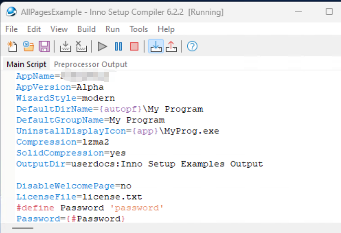The image size is (341, 233).
Task: Click the UninstallDisplayIcon line
Action: pos(118,131)
